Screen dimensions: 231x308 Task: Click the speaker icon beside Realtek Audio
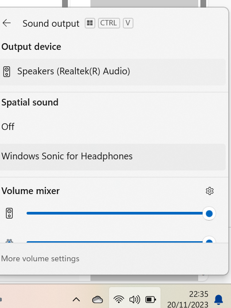tap(7, 72)
